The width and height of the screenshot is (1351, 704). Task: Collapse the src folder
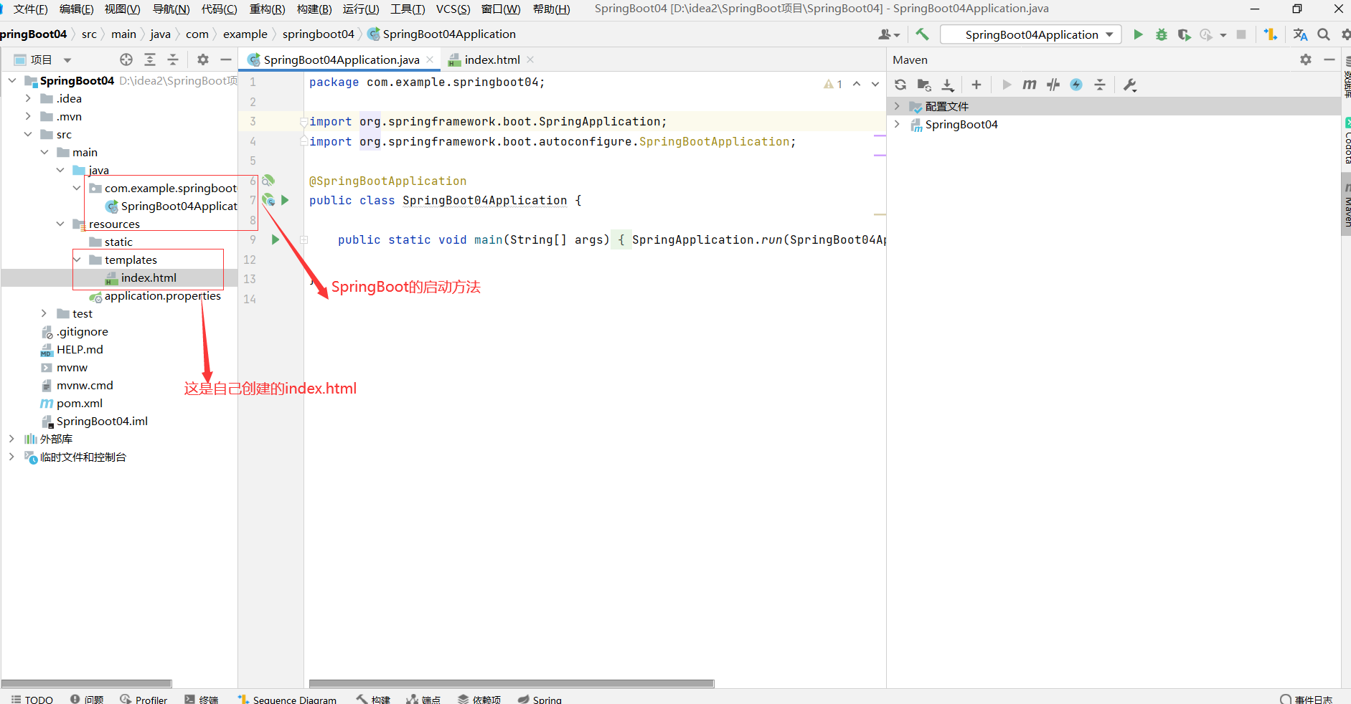[28, 134]
